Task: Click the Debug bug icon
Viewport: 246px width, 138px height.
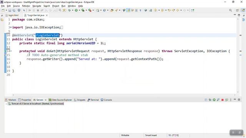Action: coord(69,10)
